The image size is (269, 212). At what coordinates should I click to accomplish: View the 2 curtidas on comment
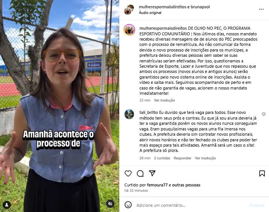pyautogui.click(x=162, y=158)
